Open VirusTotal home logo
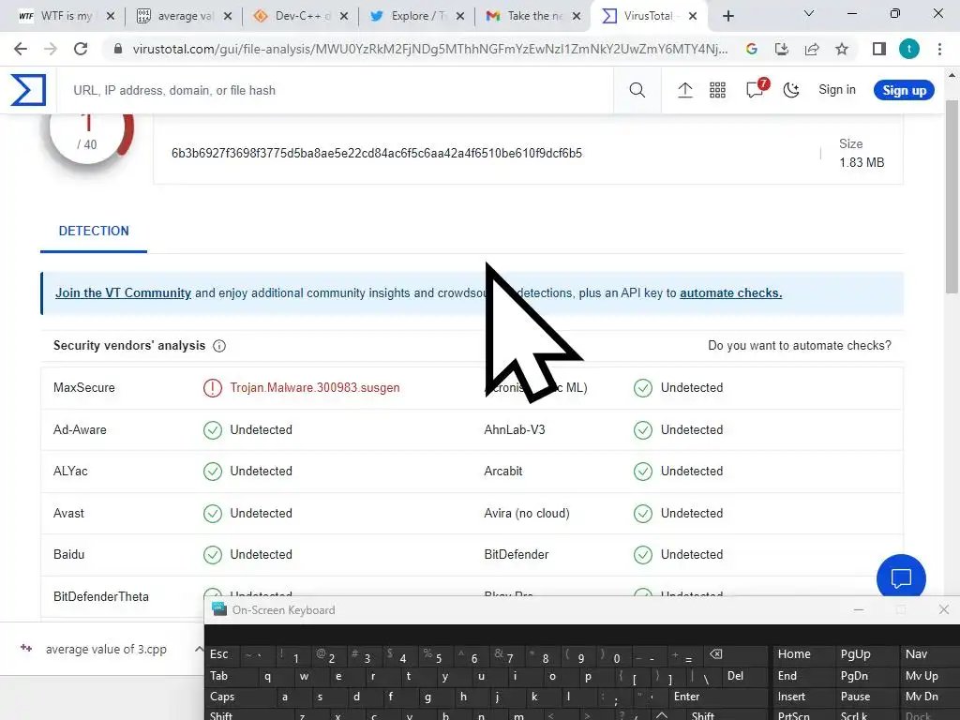This screenshot has width=960, height=720. pos(28,90)
